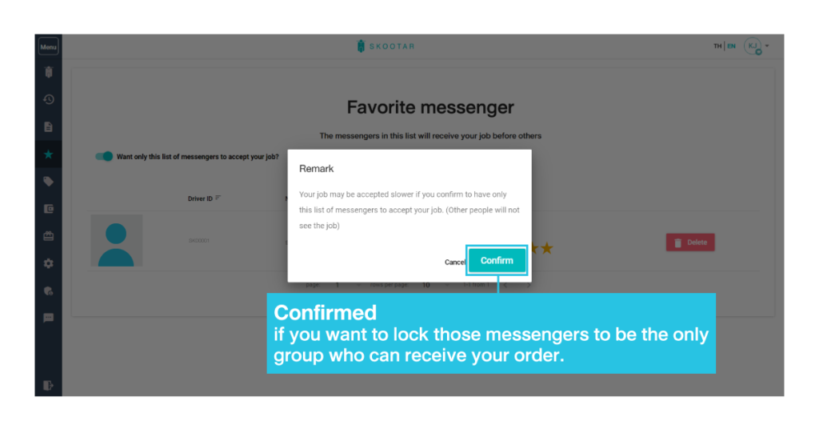
Task: Expand the KJ account dropdown arrow
Action: pyautogui.click(x=767, y=46)
